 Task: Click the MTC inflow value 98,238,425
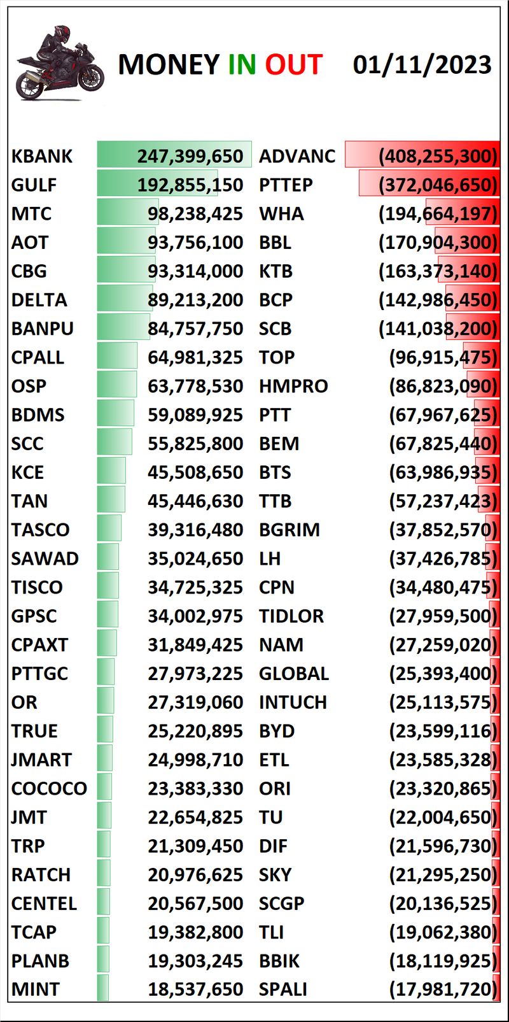(195, 213)
